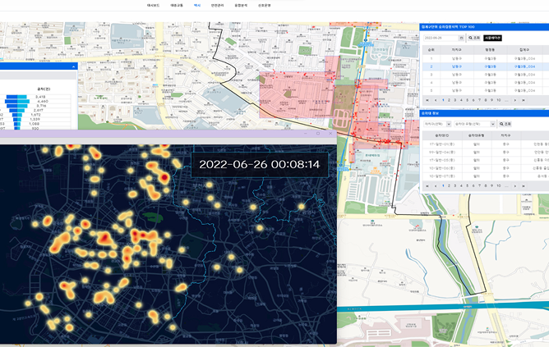The image size is (549, 347).
Task: Open page 2 in TOP 100 pager
Action: tap(449, 100)
